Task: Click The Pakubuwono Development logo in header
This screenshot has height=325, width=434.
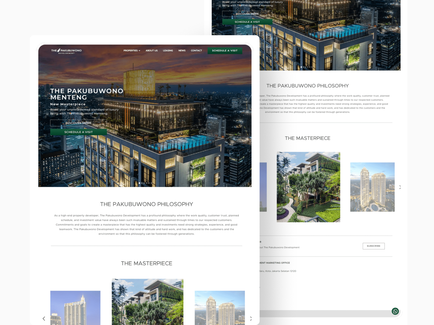Action: point(66,51)
